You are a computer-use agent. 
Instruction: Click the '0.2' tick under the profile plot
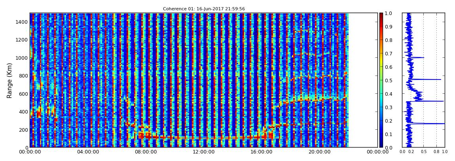coord(411,152)
